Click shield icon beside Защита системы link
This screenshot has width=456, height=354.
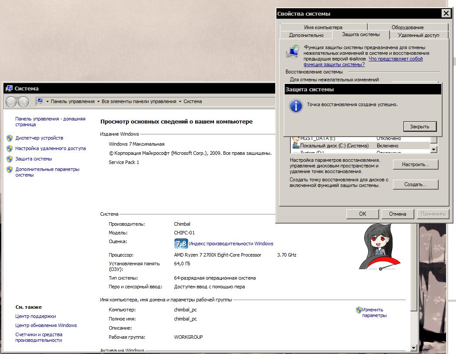coord(10,159)
